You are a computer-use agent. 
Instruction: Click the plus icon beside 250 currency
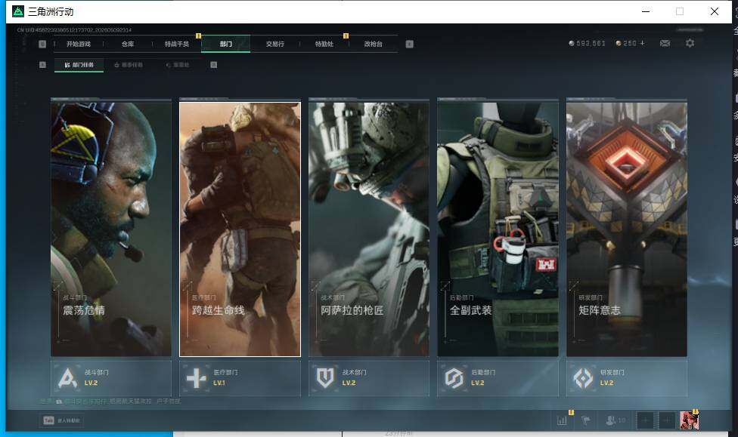click(x=643, y=43)
